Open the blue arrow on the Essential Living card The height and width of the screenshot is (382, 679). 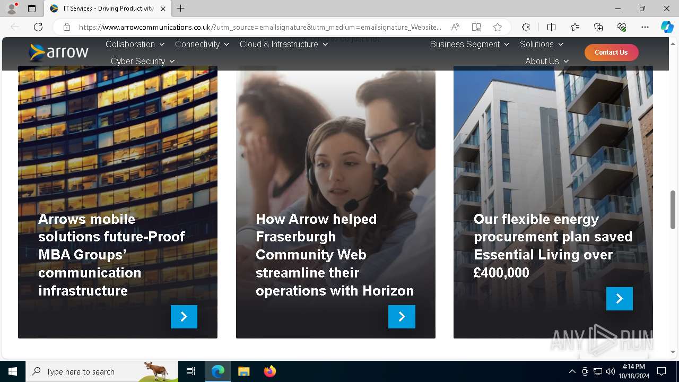click(620, 299)
